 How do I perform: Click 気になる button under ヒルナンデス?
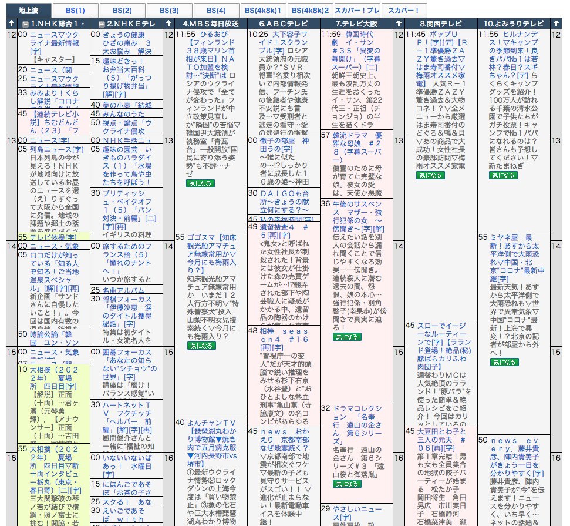503,175
